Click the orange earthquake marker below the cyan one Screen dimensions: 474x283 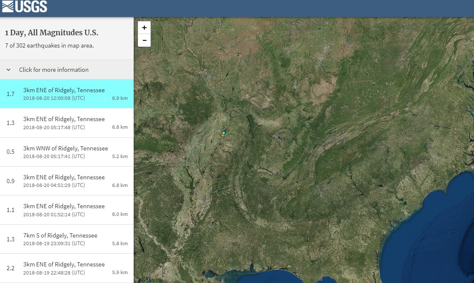point(223,136)
